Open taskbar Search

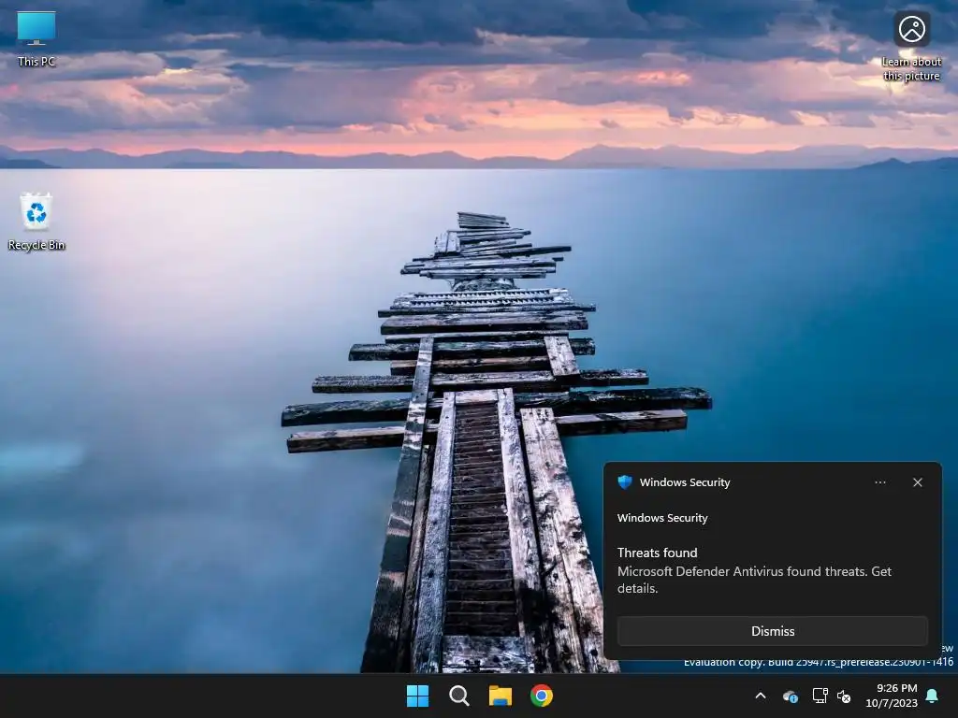458,696
